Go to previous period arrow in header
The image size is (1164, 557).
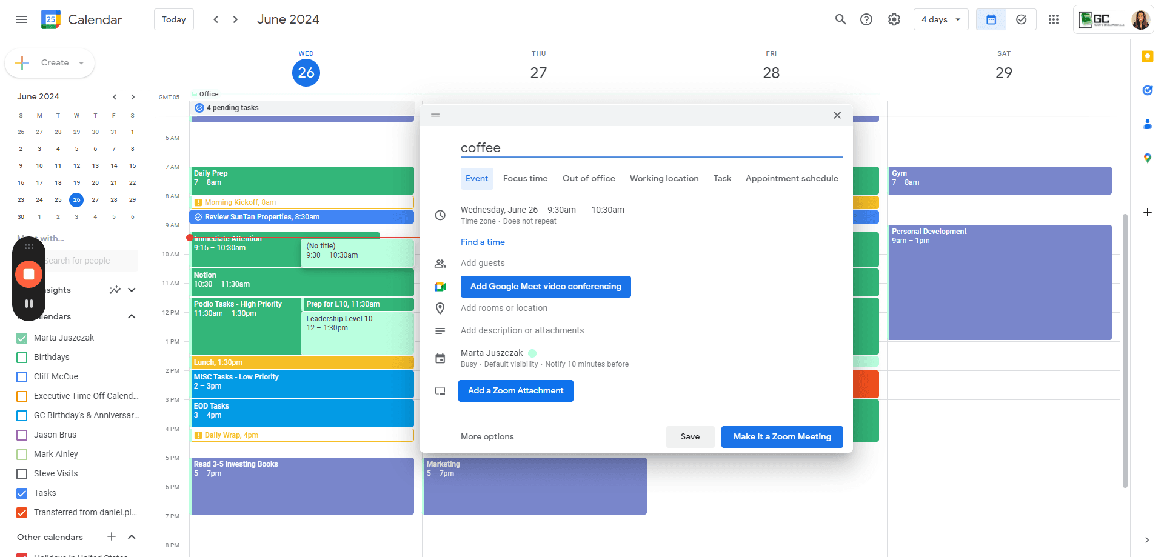(216, 19)
